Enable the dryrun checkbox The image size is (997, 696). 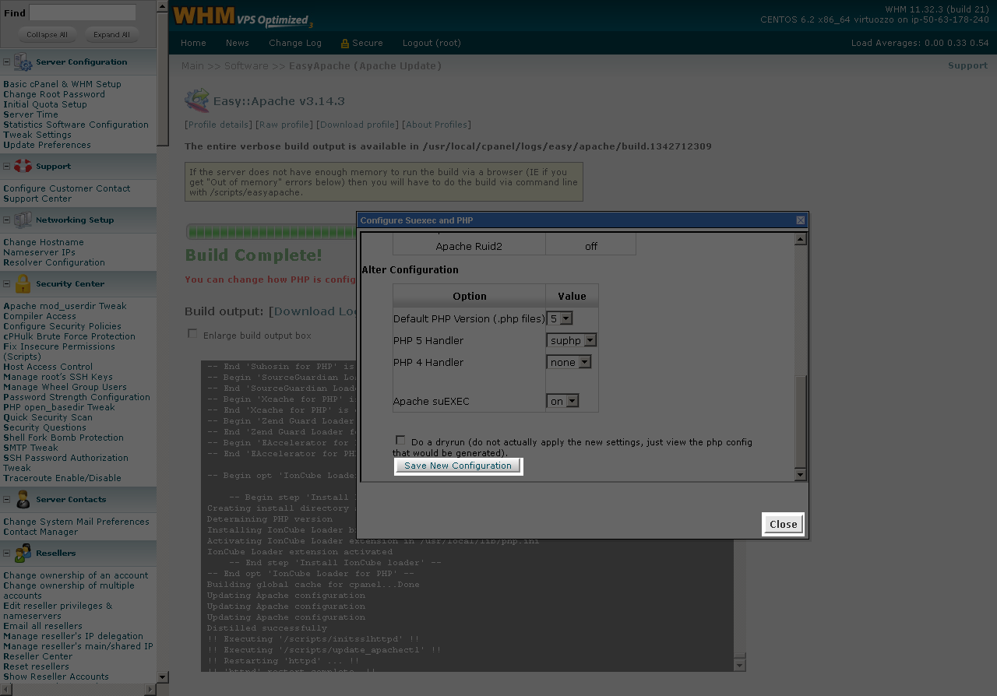[x=400, y=441]
